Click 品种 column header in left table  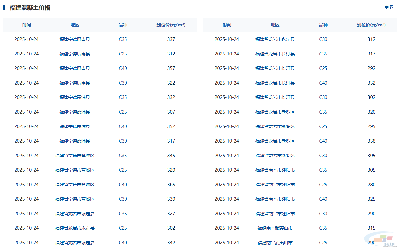coord(123,25)
